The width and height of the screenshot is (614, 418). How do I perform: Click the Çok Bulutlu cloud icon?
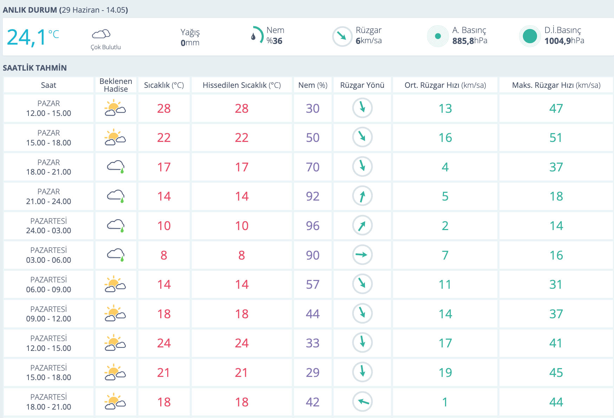[101, 34]
